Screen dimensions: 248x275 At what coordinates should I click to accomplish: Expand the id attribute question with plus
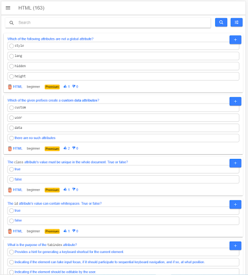(235, 205)
